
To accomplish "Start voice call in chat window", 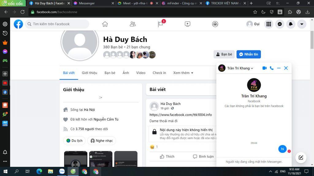I will pyautogui.click(x=272, y=68).
